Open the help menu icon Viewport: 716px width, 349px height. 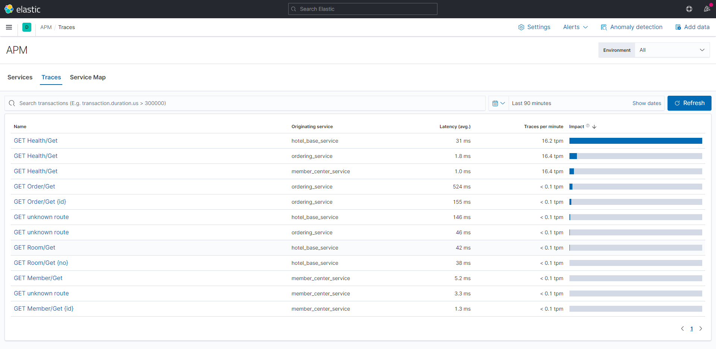[689, 9]
